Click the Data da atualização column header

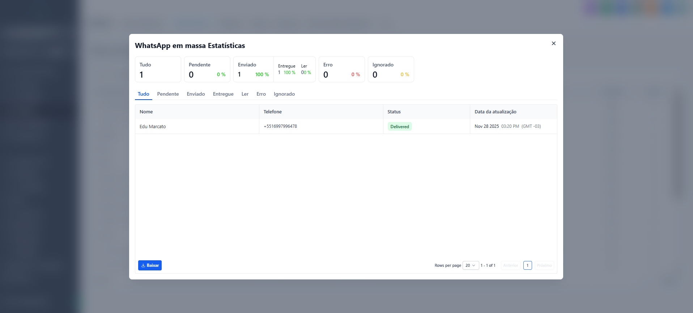pos(514,112)
